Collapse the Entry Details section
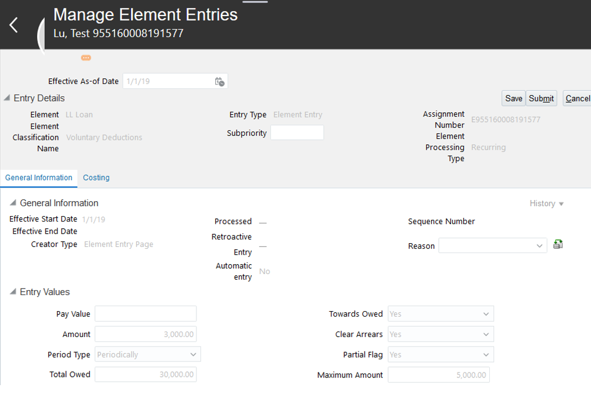 [x=7, y=98]
